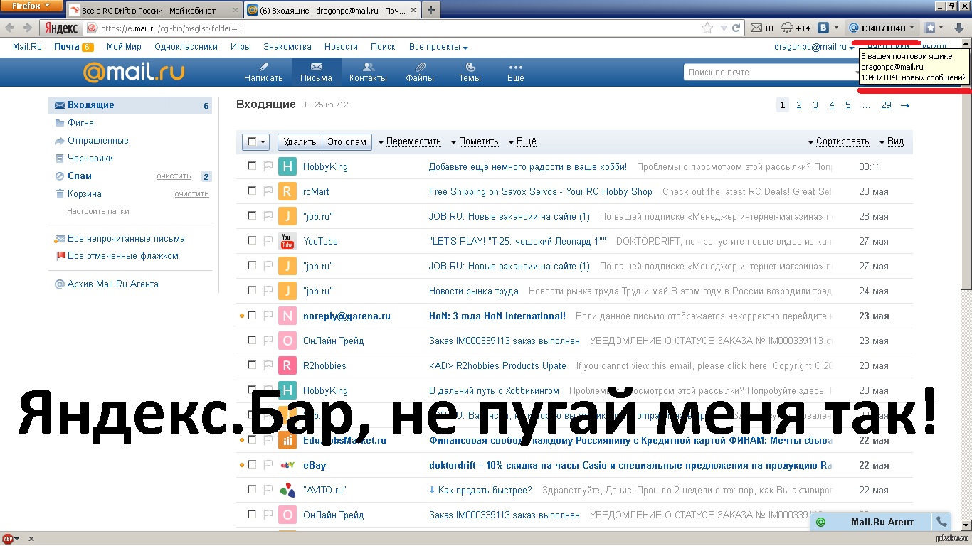Open the Файлы paperclip icon
This screenshot has width=972, height=546.
[420, 67]
